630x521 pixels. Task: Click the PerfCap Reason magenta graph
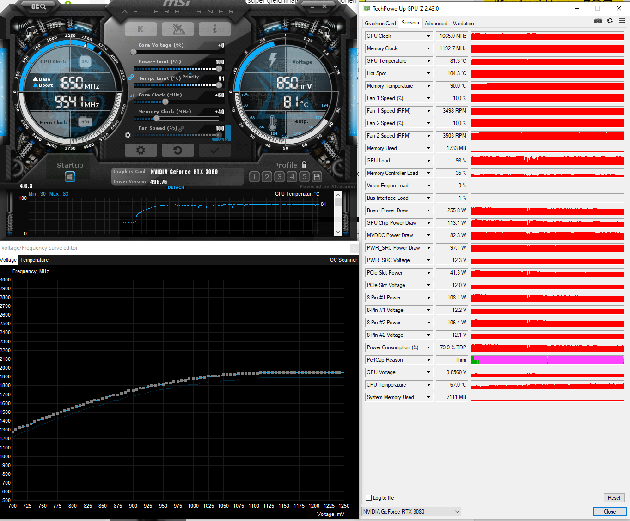pyautogui.click(x=547, y=360)
